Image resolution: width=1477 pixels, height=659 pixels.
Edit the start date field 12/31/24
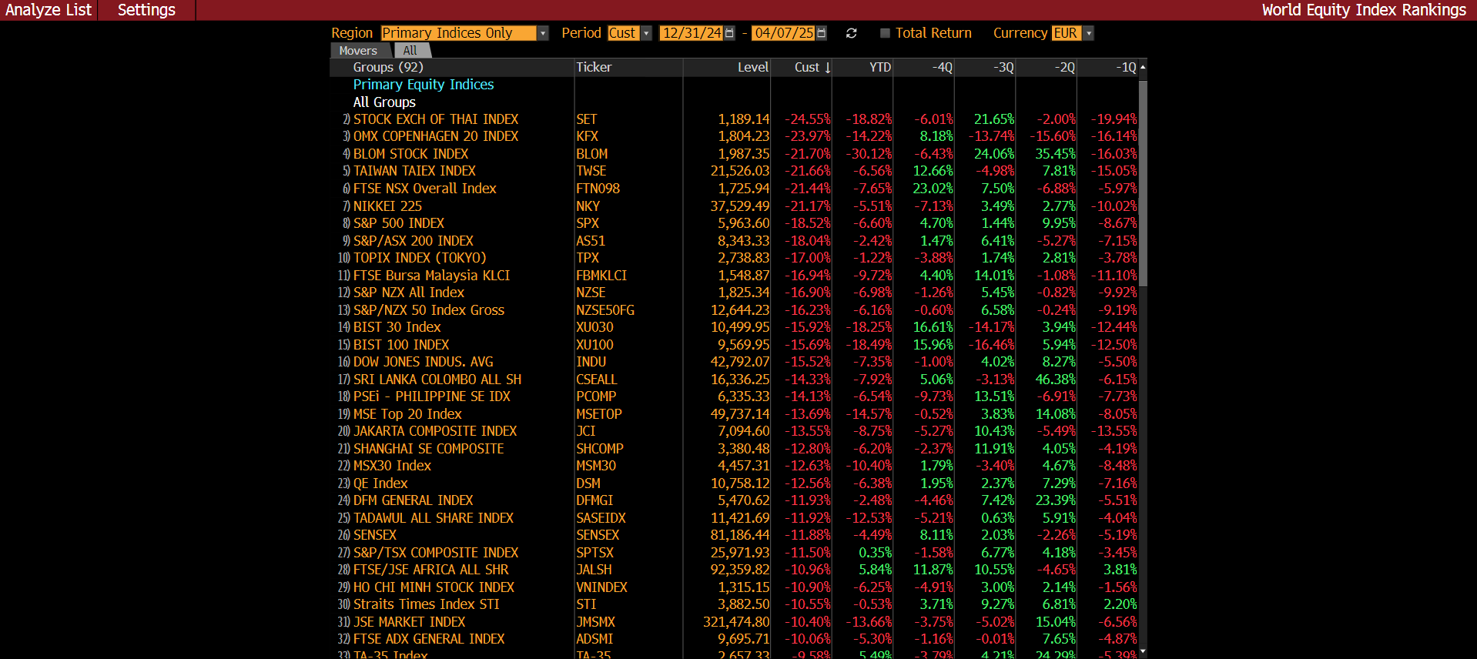[x=692, y=33]
